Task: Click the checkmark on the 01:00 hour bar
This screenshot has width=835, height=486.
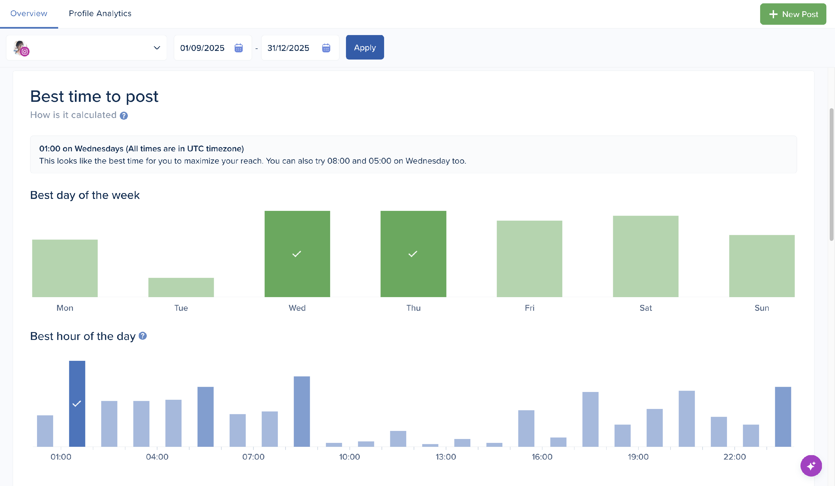Action: pos(77,403)
